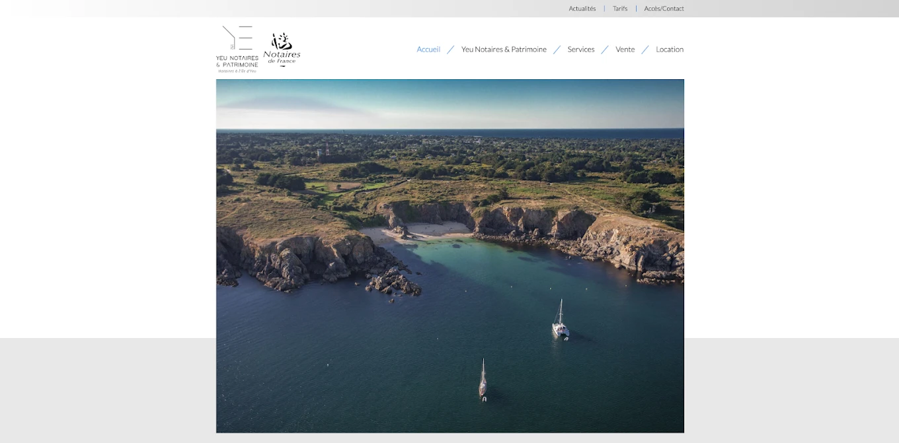The width and height of the screenshot is (899, 443).
Task: Click the coastal aerial hero photo
Action: [449, 256]
